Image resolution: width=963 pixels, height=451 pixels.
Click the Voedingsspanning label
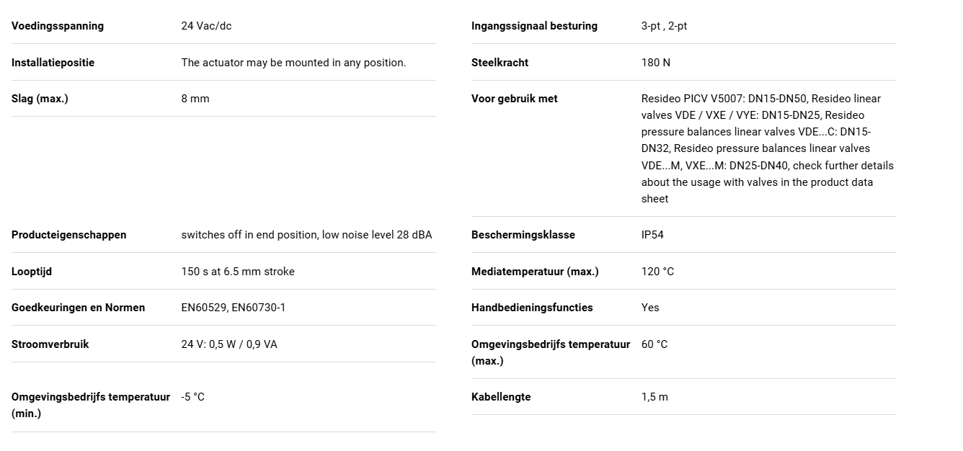tap(58, 26)
